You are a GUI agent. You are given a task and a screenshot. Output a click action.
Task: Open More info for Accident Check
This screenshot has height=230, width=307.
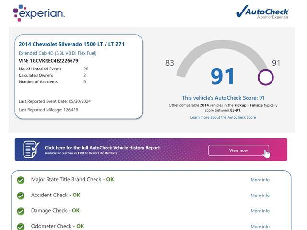pos(260,195)
